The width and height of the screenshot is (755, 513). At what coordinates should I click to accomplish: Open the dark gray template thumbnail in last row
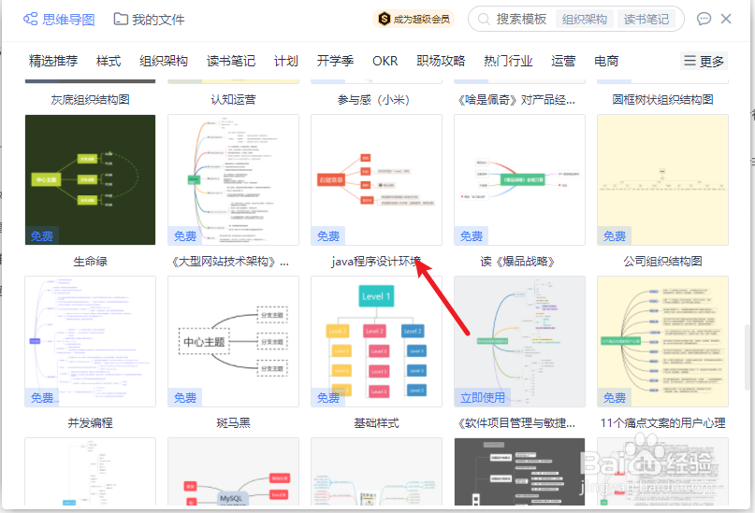(x=519, y=471)
